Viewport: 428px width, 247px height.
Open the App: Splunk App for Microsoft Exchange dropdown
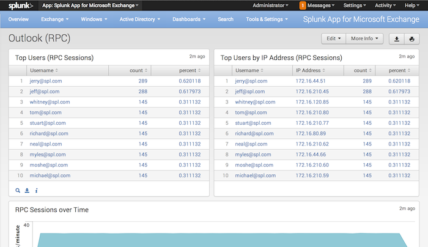pyautogui.click(x=90, y=6)
